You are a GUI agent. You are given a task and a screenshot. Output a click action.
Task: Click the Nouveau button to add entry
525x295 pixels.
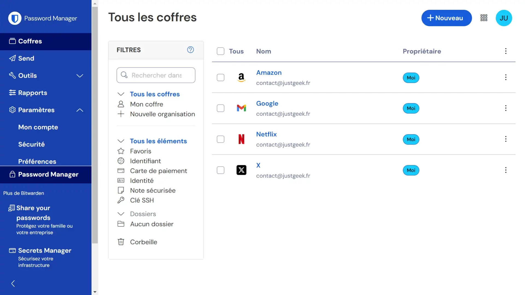pyautogui.click(x=447, y=18)
